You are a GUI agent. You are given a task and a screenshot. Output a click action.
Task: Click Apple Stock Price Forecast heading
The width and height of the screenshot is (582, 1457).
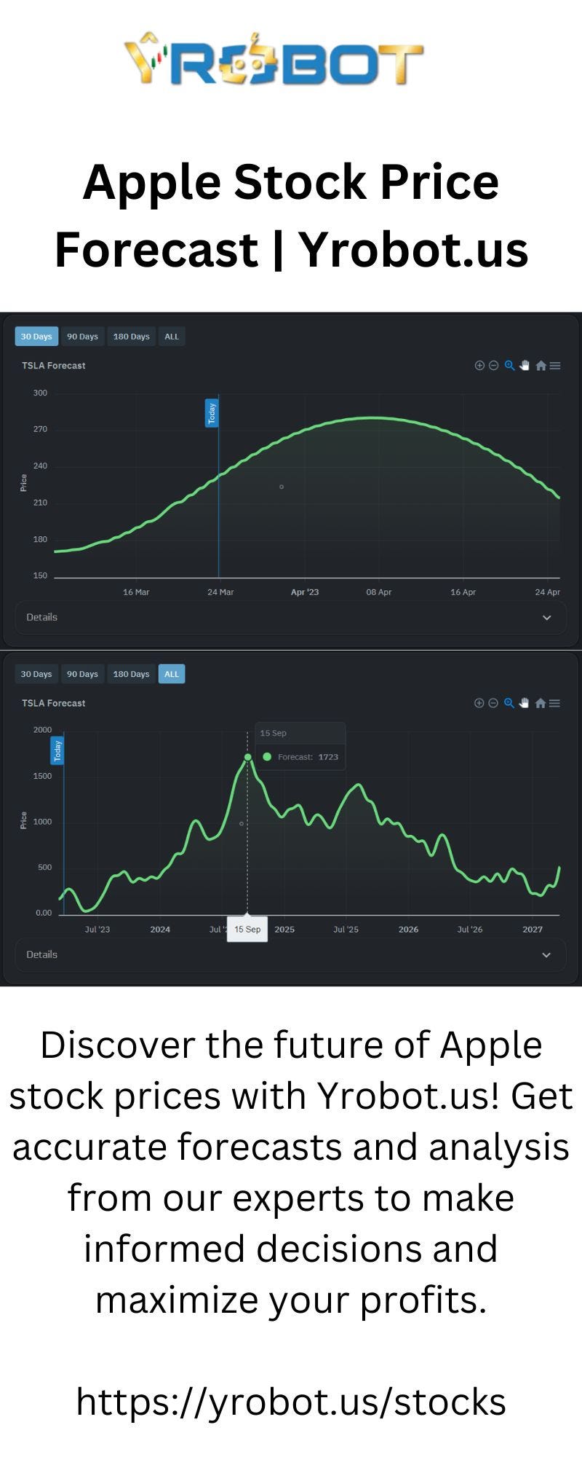pos(291,215)
